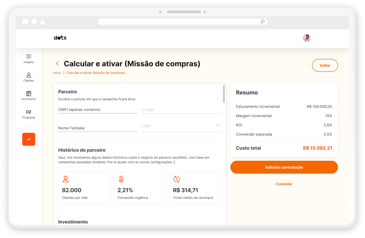
Task: Click the Início breadcrumb link
Action: [57, 73]
